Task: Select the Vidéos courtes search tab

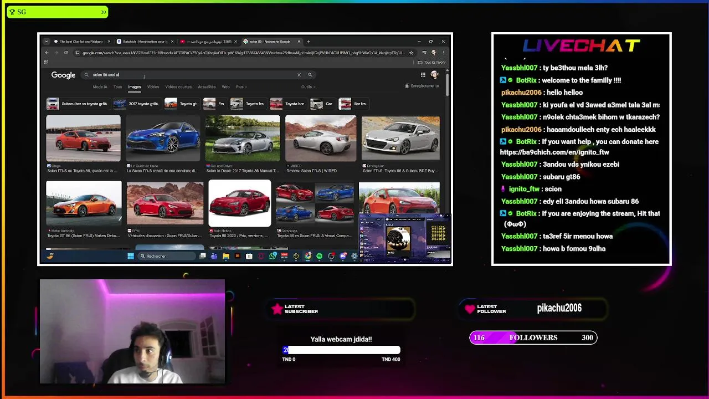Action: click(x=178, y=87)
